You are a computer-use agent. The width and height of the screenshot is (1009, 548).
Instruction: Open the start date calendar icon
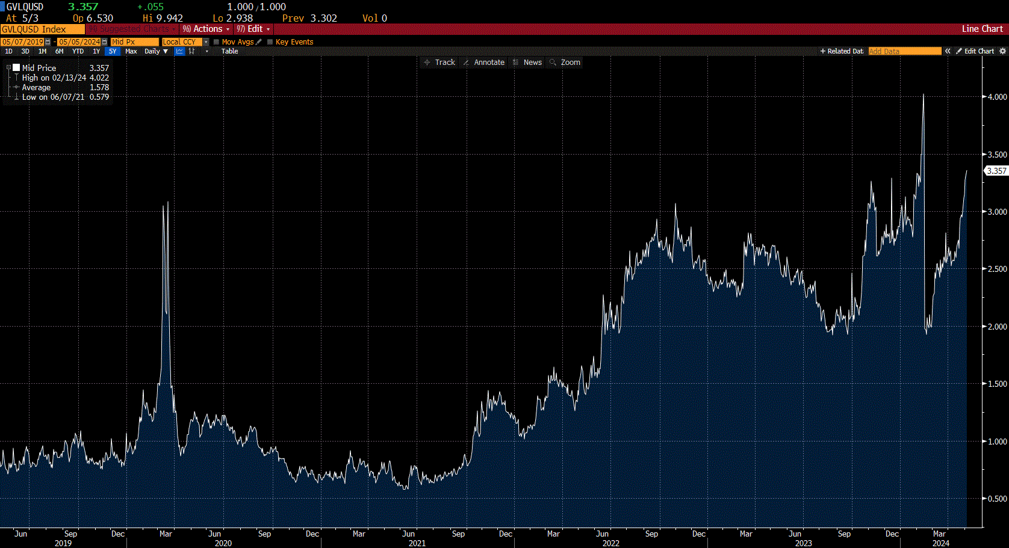coord(48,42)
